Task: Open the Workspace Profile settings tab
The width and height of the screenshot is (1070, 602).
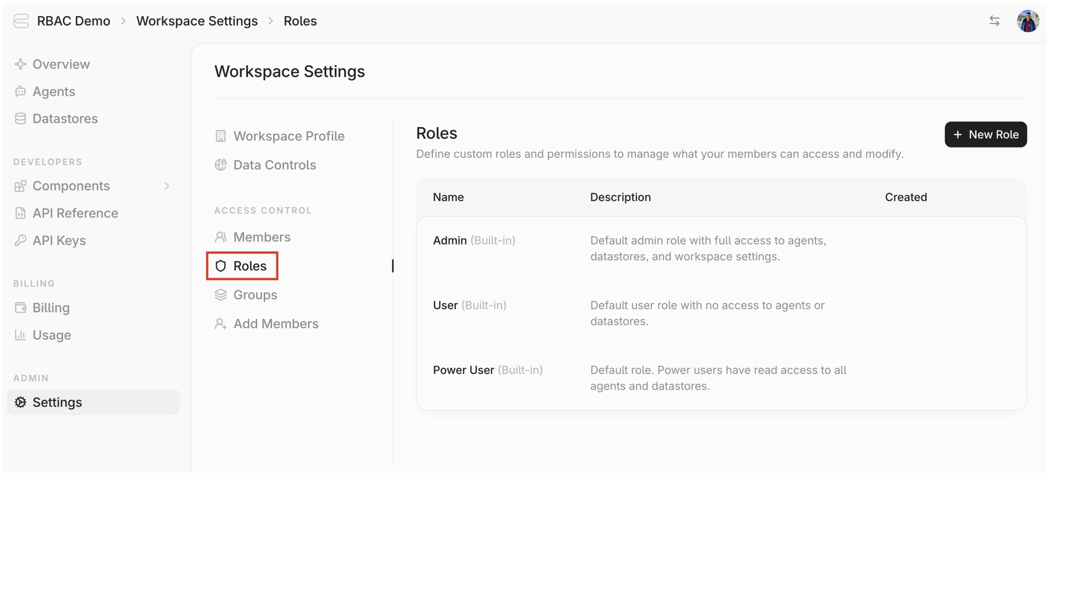Action: (289, 136)
